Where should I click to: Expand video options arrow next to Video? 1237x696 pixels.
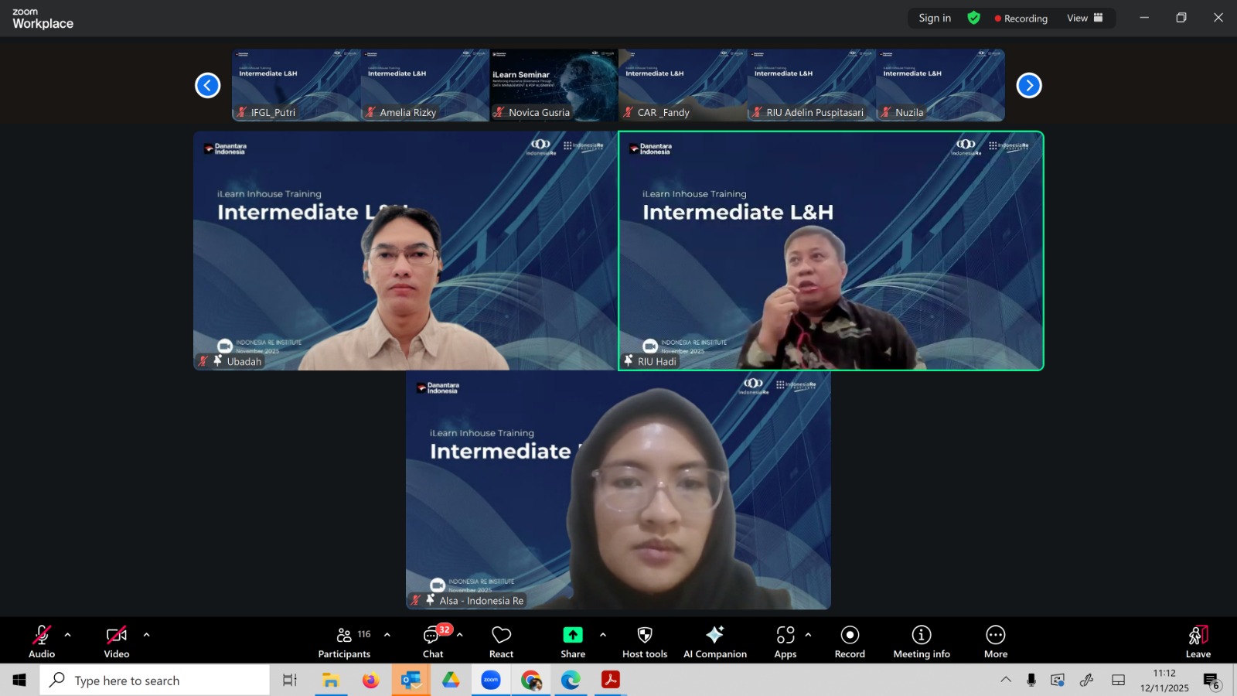pos(146,635)
